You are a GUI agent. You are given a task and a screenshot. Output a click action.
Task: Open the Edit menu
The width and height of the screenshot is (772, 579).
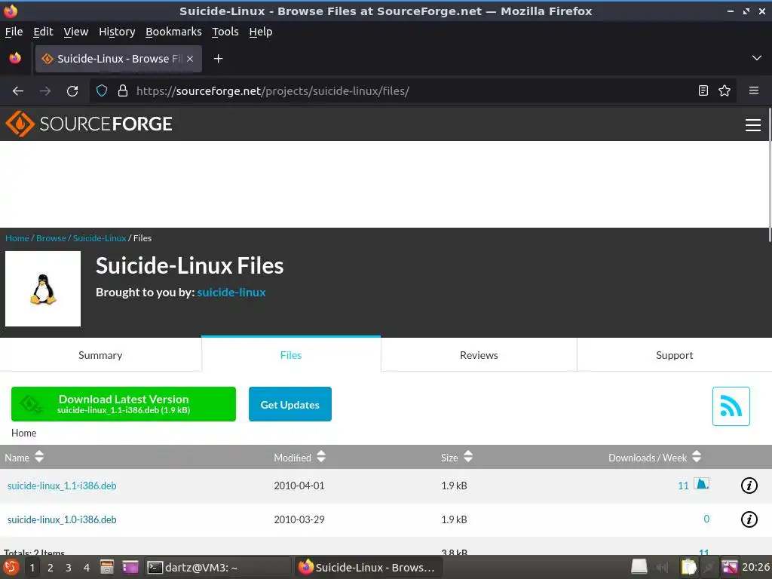43,32
